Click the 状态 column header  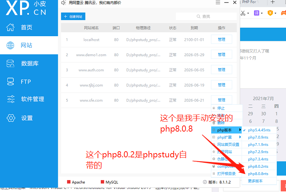coord(172,28)
